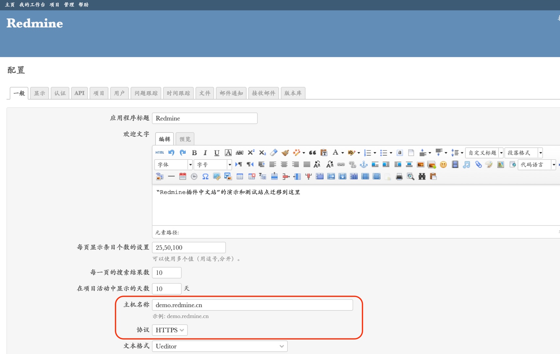The image size is (560, 354).
Task: Insert a single image
Action: tap(420, 164)
